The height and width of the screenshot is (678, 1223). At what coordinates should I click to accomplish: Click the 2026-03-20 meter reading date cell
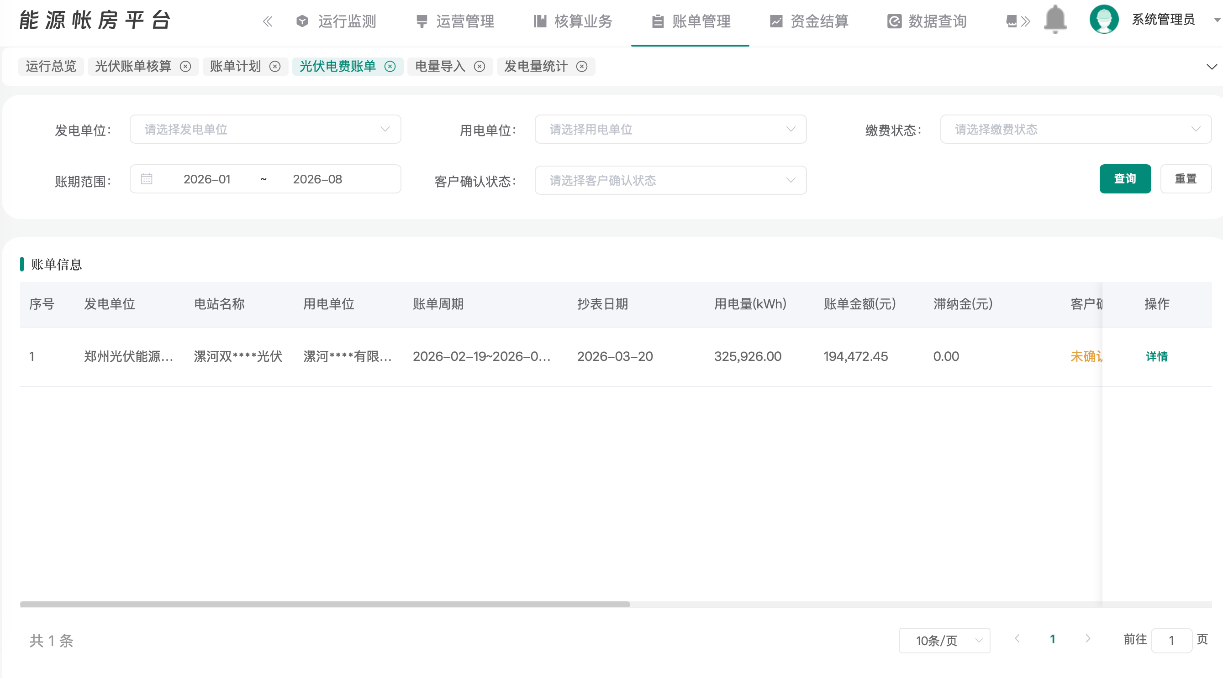coord(615,356)
